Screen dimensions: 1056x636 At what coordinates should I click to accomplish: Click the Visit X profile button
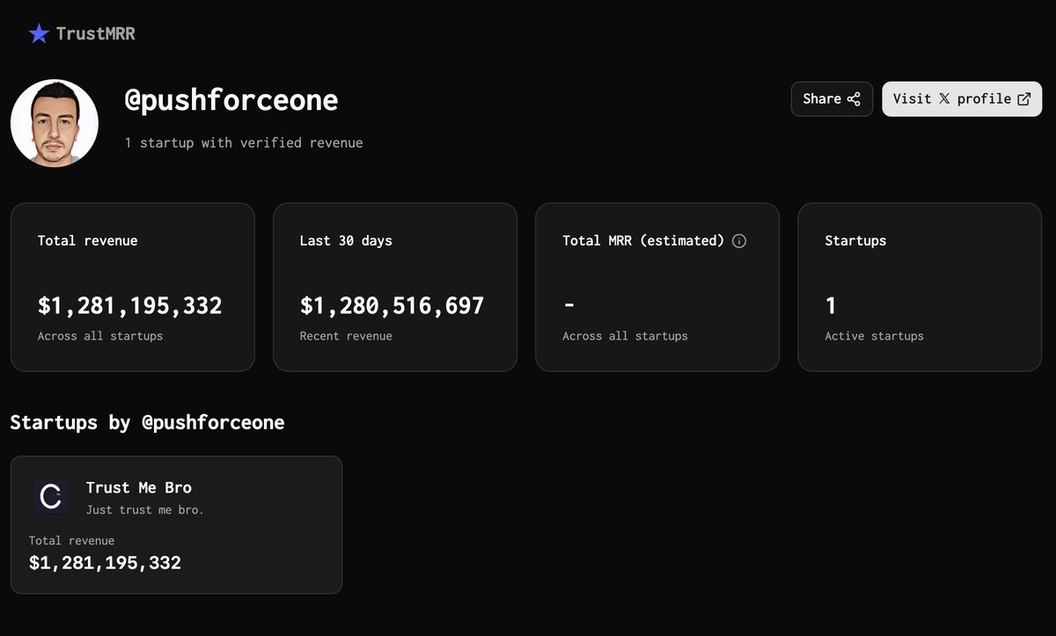(x=962, y=99)
